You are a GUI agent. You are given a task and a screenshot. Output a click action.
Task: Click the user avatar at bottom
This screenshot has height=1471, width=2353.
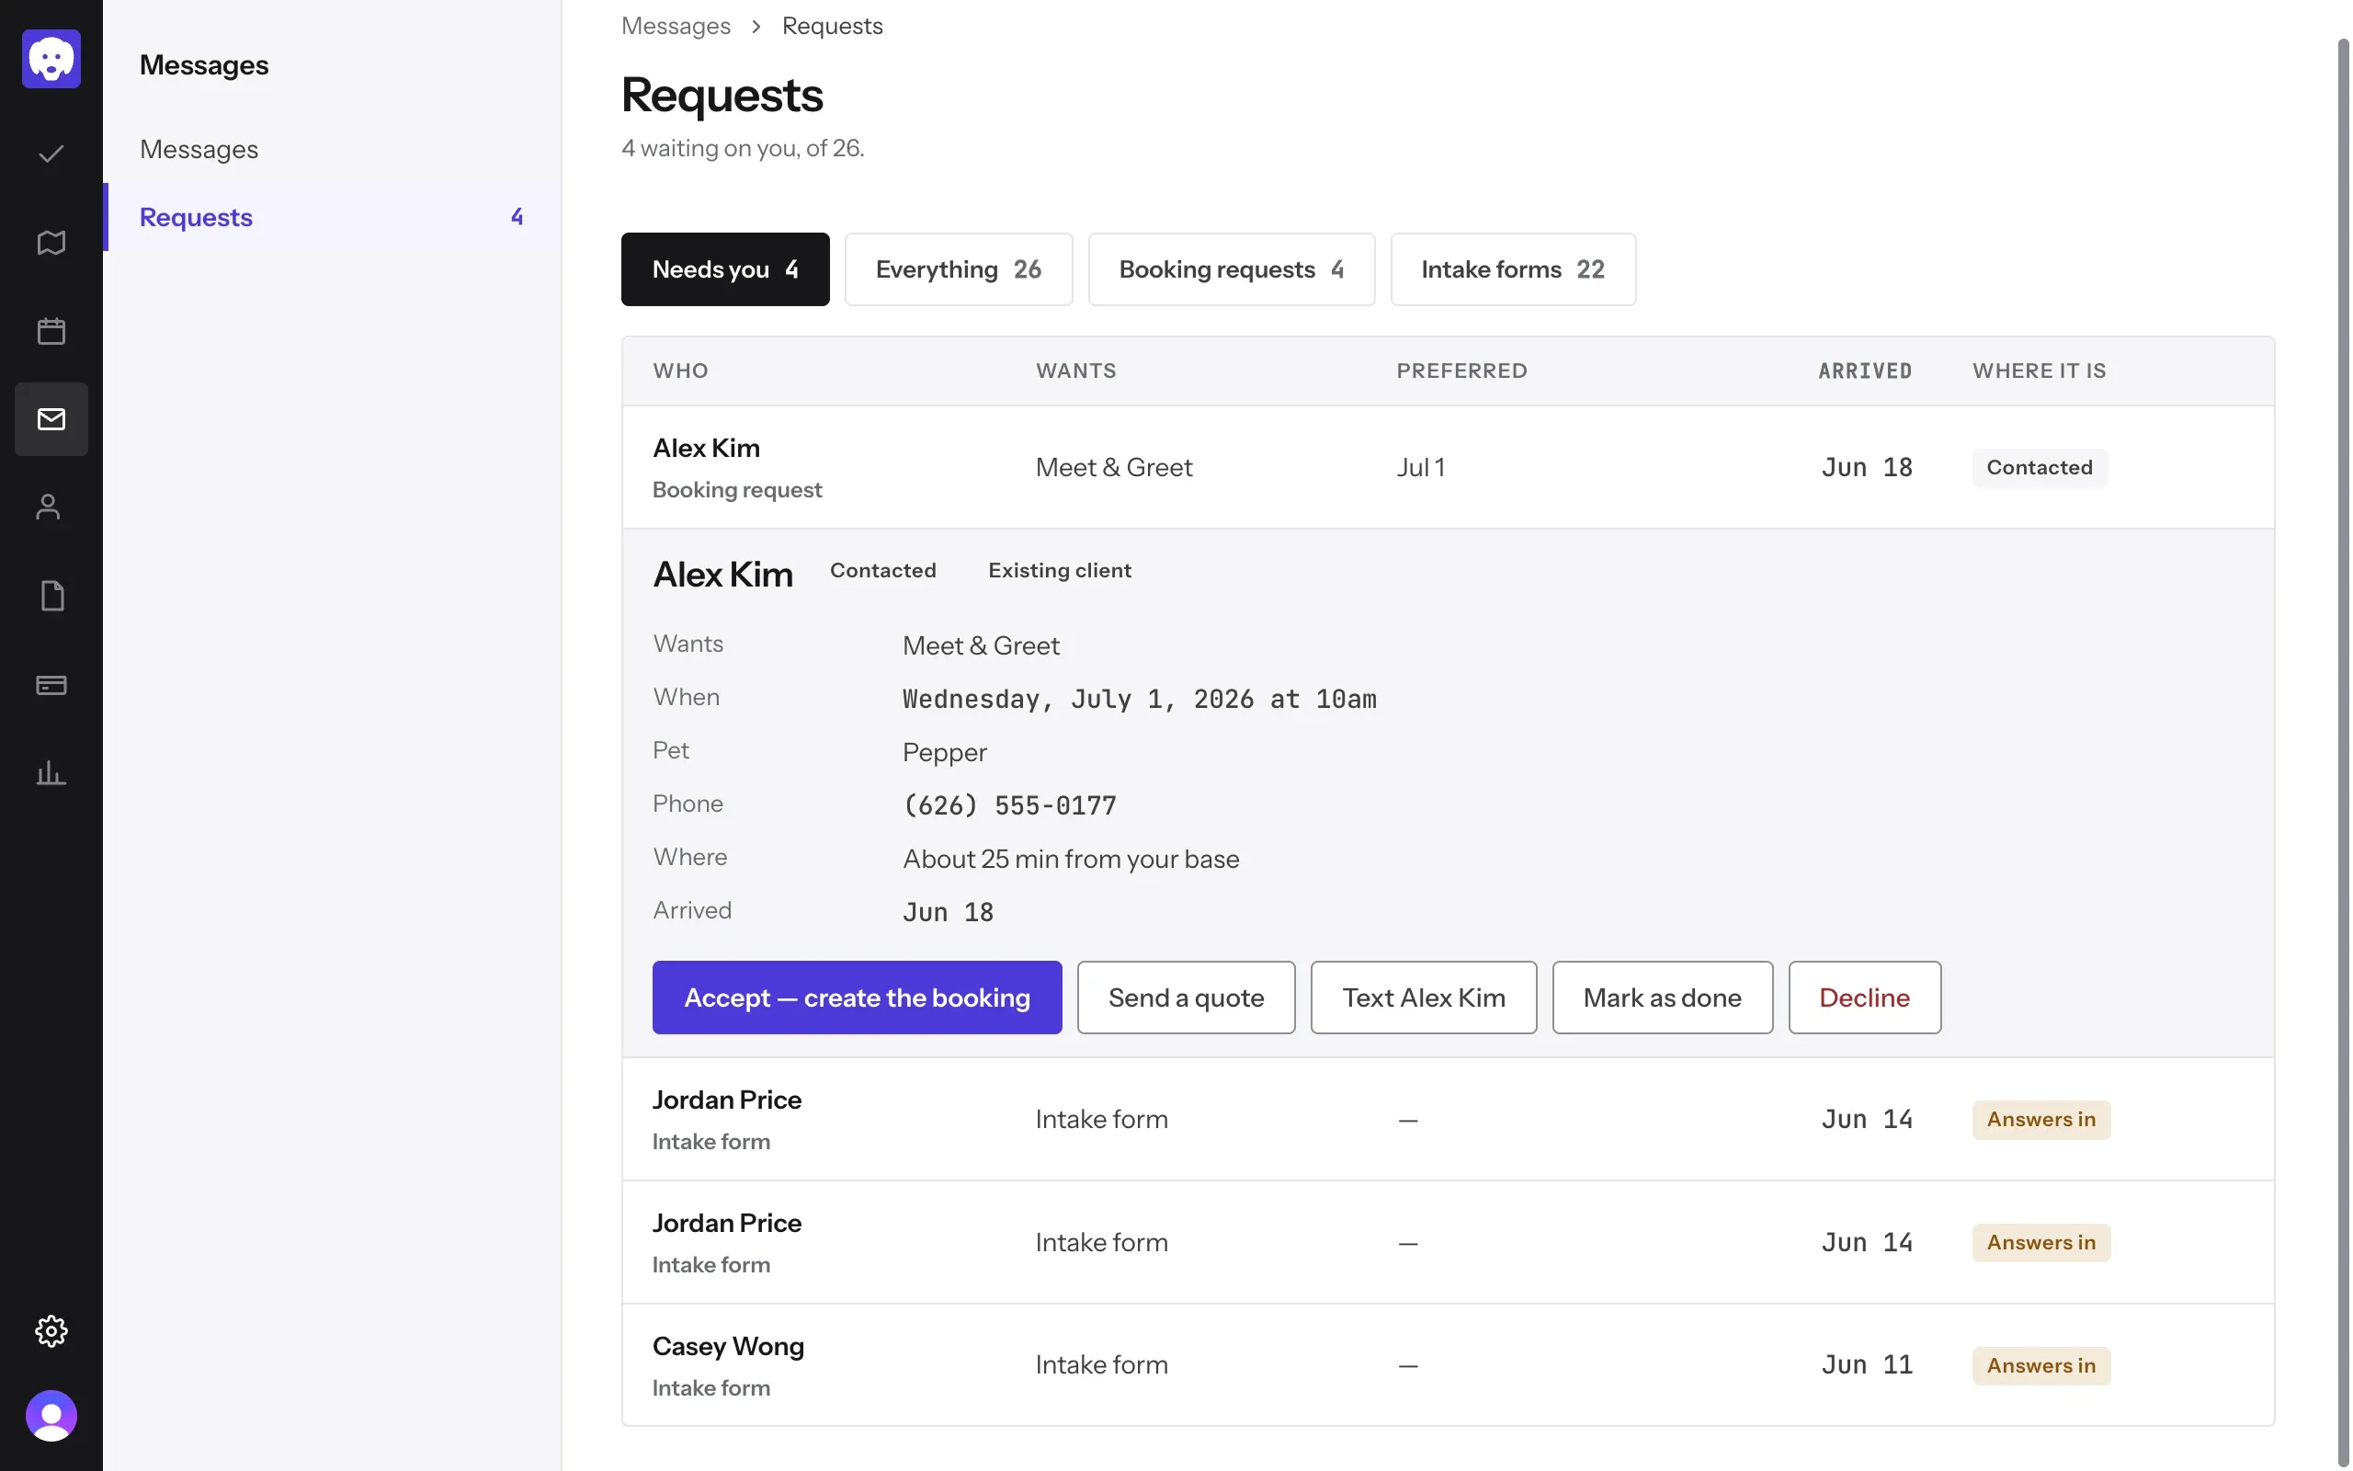pyautogui.click(x=51, y=1416)
